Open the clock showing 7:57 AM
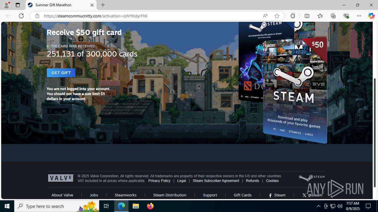378x212 pixels. pyautogui.click(x=353, y=206)
